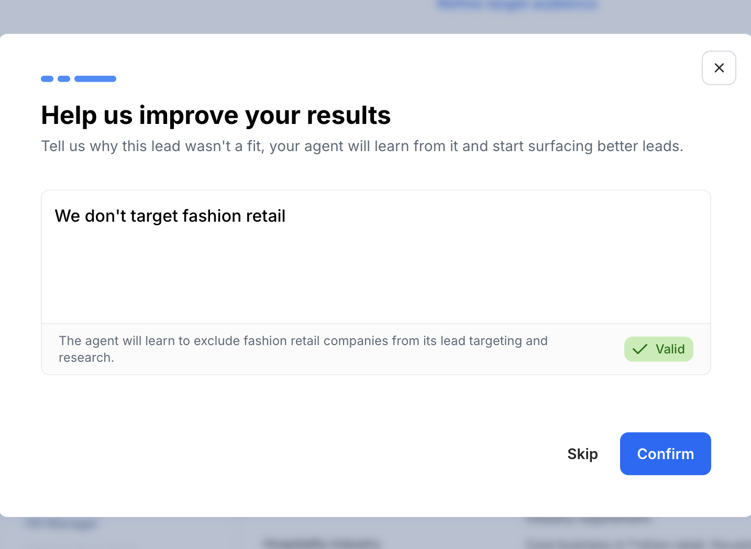The image size is (751, 549).
Task: Close the feedback dialog with X
Action: (x=719, y=68)
